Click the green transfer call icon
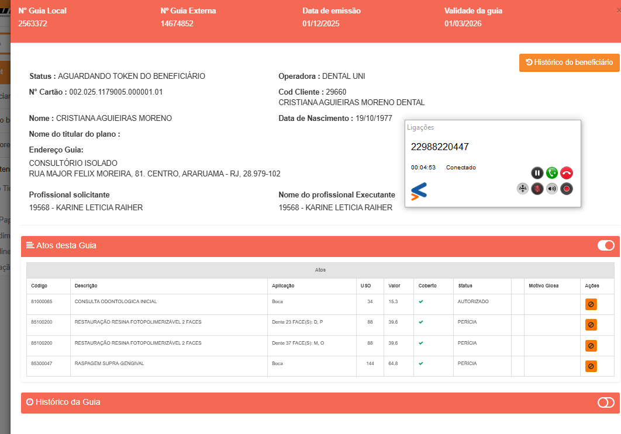The height and width of the screenshot is (434, 621). (552, 173)
